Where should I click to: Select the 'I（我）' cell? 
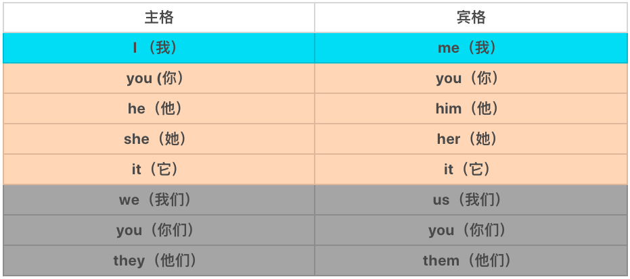(159, 48)
